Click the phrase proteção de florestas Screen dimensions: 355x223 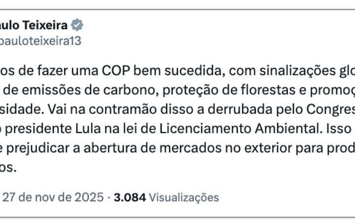[221, 91]
